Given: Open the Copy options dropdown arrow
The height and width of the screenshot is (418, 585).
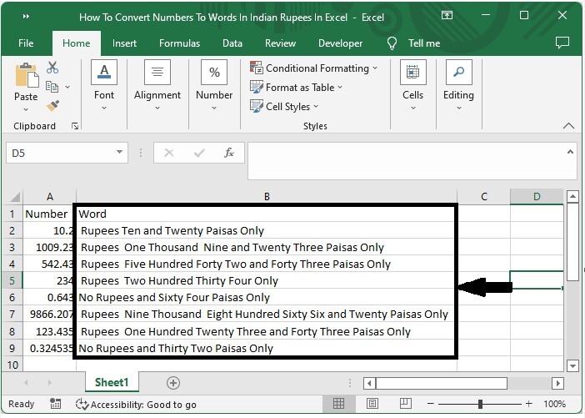Looking at the screenshot, I should 67,87.
